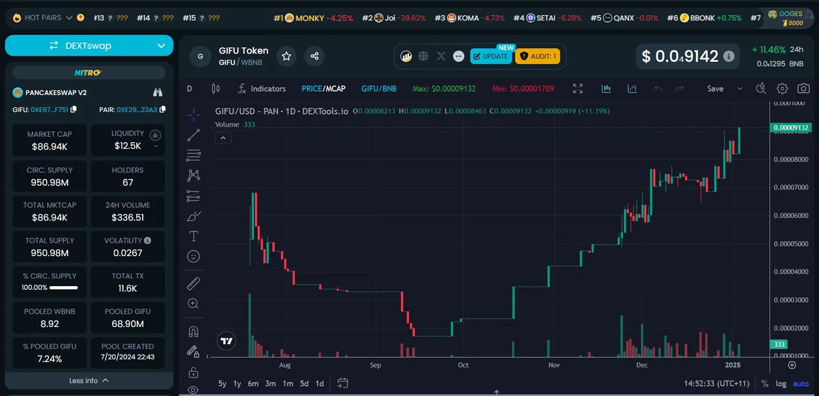Select the 1y time range
Viewport: 819px width, 396px height.
[237, 383]
